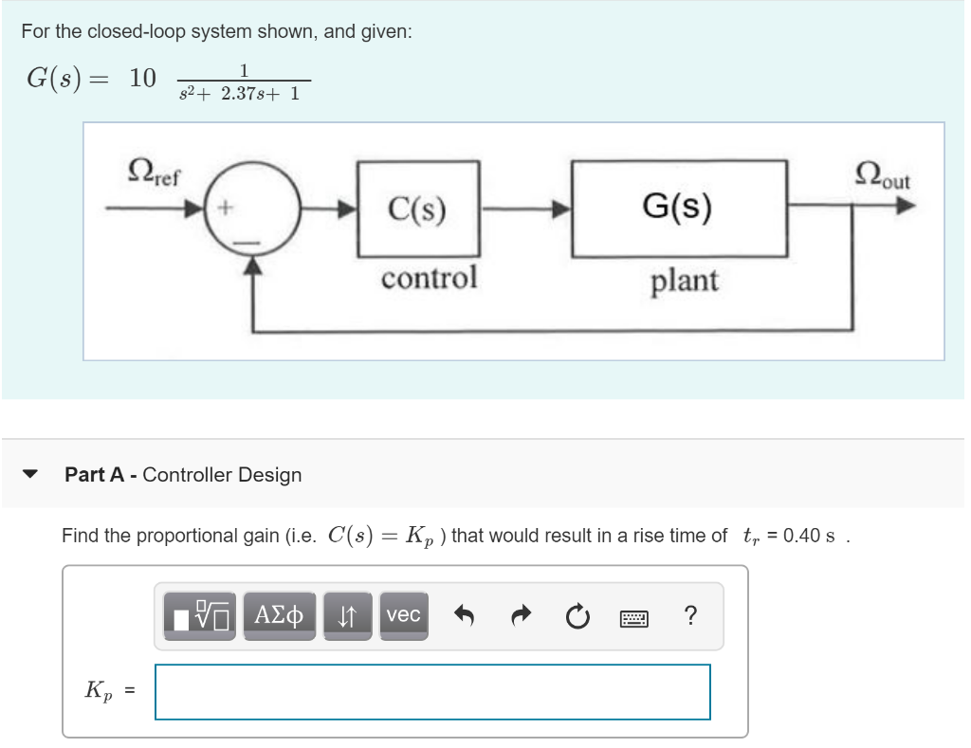This screenshot has height=748, width=971.
Task: Reset the answer with the circular arrow
Action: point(577,616)
